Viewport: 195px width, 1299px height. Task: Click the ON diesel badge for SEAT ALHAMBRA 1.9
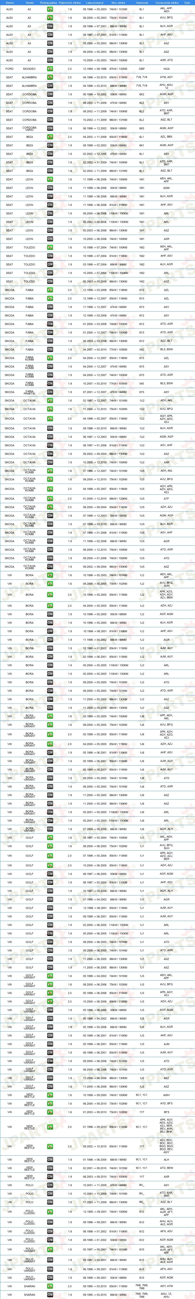(x=50, y=86)
